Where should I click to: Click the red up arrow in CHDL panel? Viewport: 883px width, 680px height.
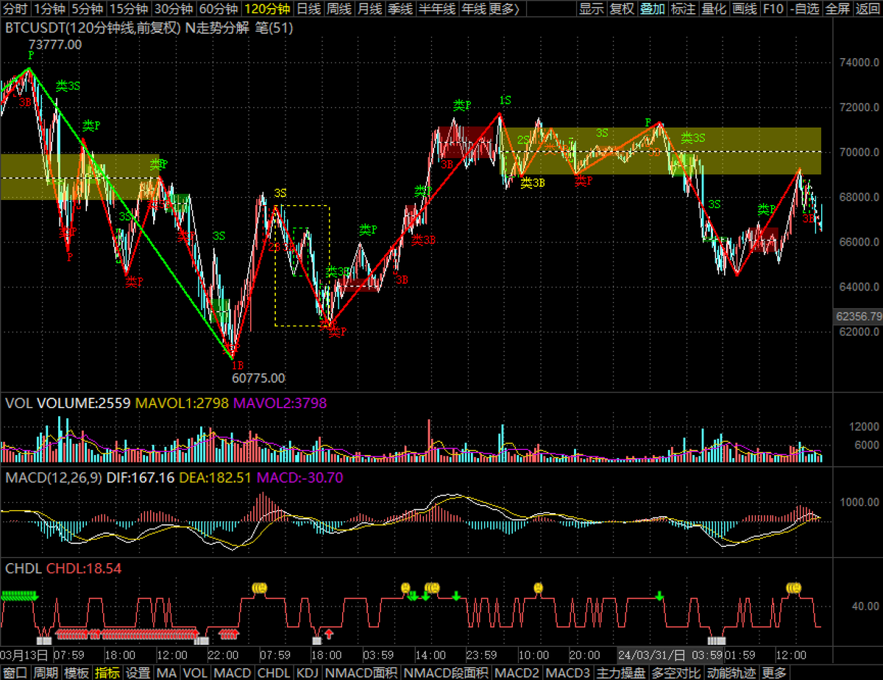click(328, 632)
